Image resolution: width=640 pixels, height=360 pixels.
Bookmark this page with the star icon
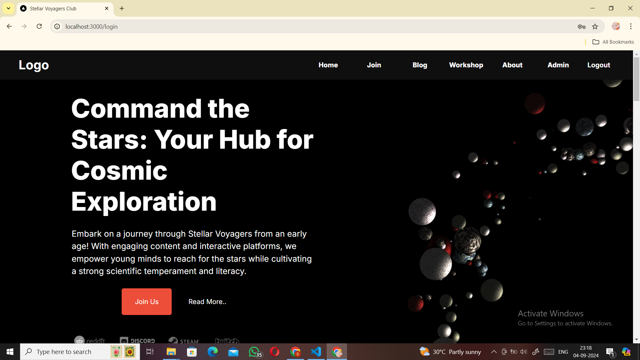595,27
